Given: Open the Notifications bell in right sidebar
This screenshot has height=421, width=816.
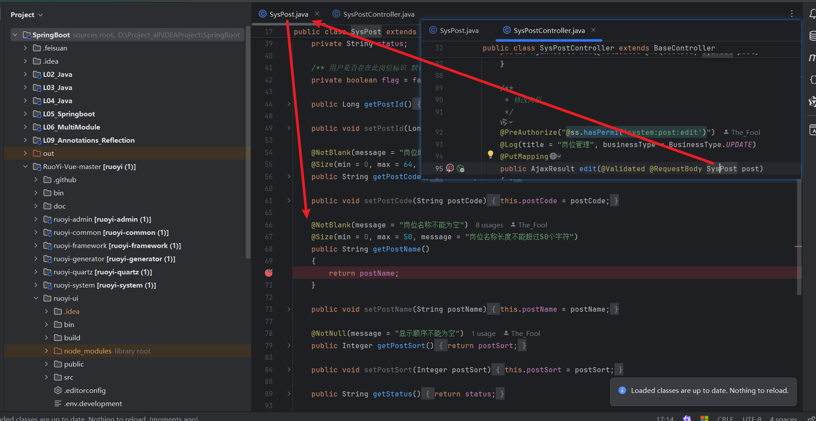Looking at the screenshot, I should pos(812,14).
